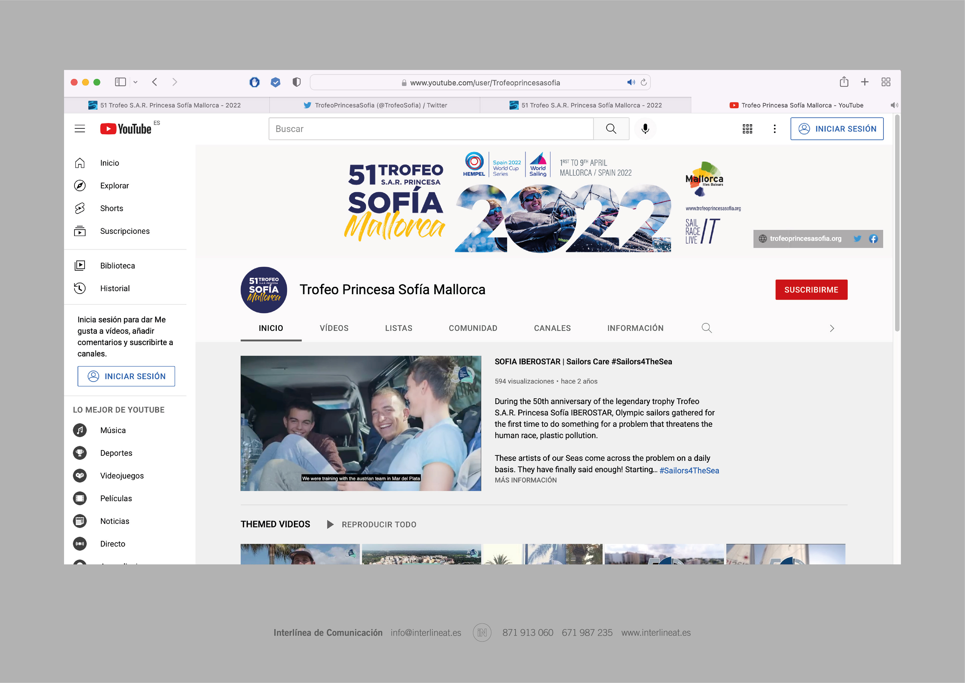Click the Explorar compass icon
Screen dimensions: 965x683
(80, 186)
